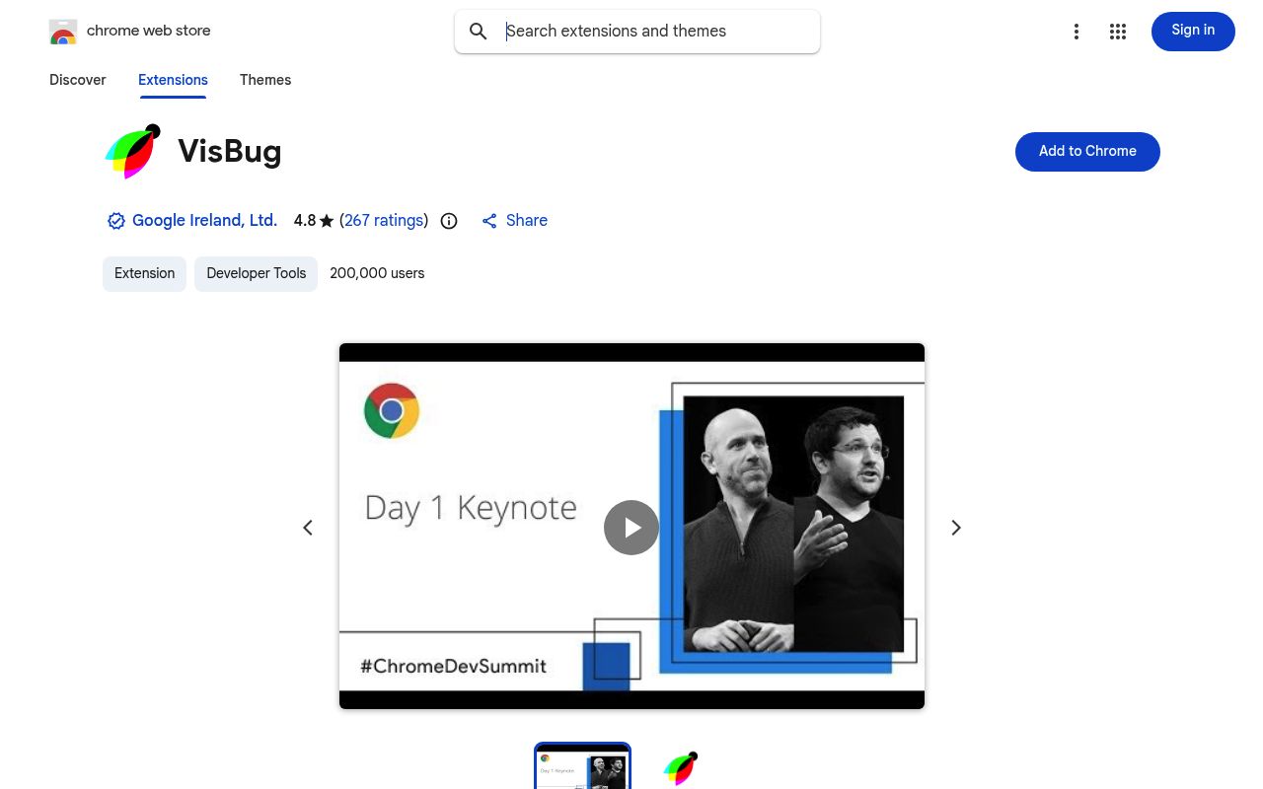Click the VisBug extension logo icon
The height and width of the screenshot is (789, 1263).
tap(133, 152)
